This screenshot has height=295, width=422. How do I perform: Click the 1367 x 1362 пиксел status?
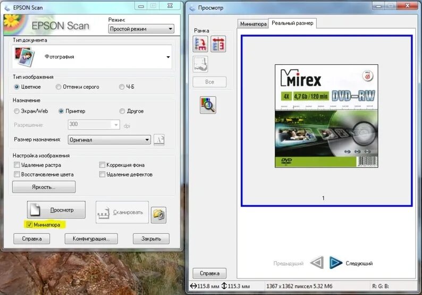click(299, 286)
